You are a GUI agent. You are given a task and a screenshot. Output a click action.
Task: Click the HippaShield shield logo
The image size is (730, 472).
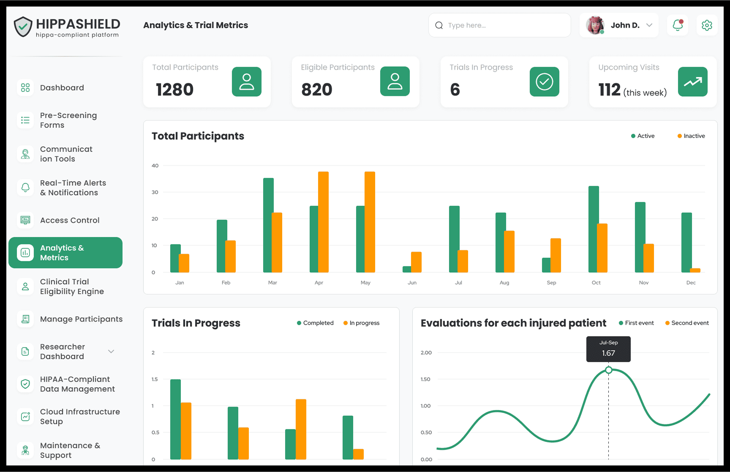click(23, 27)
